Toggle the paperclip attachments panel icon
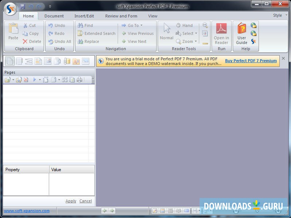 (67, 61)
